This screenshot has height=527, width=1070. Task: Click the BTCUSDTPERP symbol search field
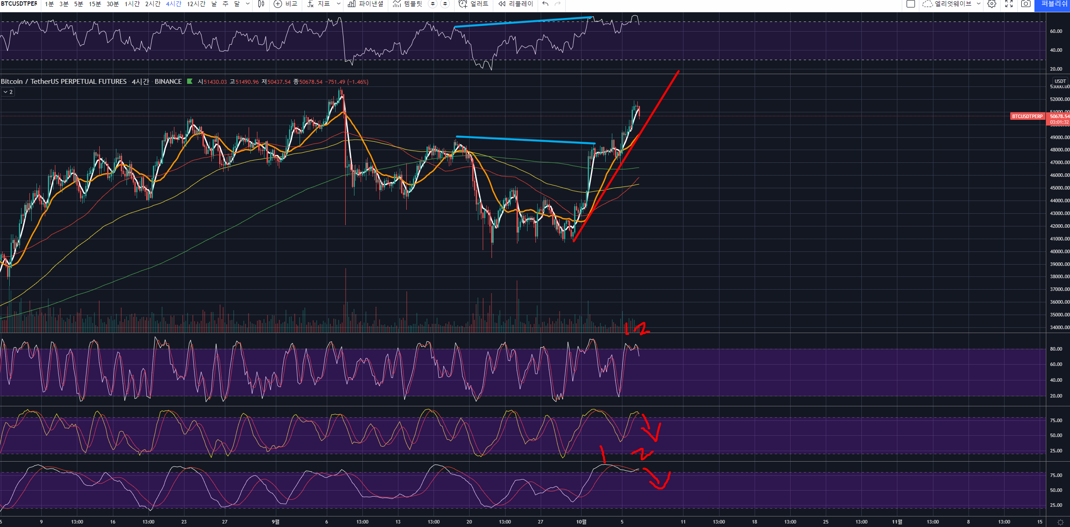tap(19, 4)
